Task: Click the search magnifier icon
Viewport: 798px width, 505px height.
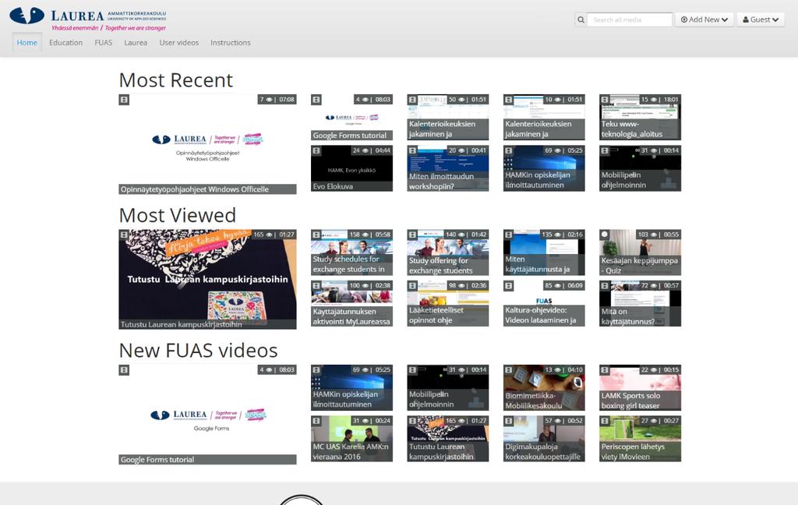Action: (x=581, y=19)
